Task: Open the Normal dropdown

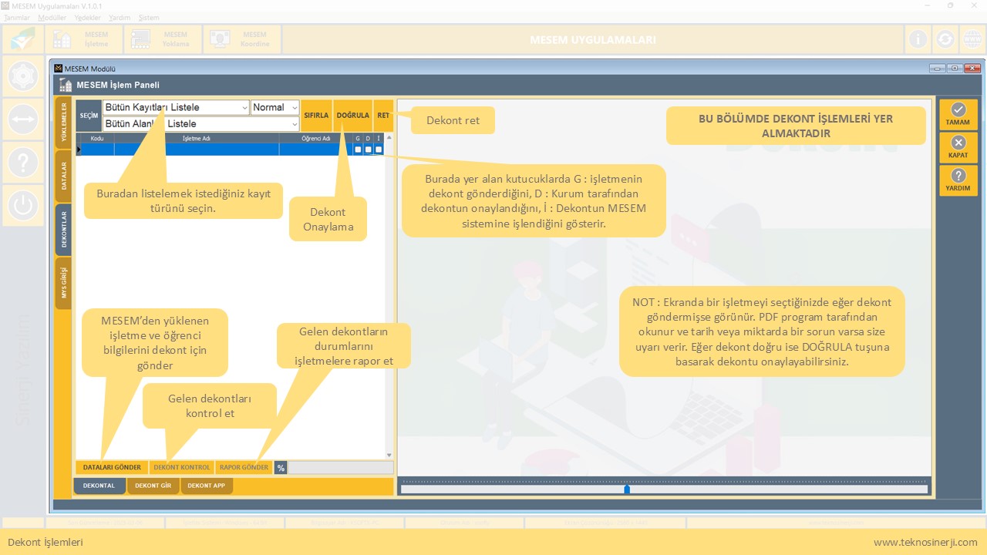Action: point(294,108)
